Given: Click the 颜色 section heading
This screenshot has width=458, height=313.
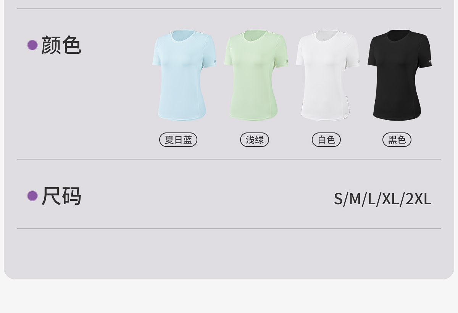Looking at the screenshot, I should coord(61,45).
